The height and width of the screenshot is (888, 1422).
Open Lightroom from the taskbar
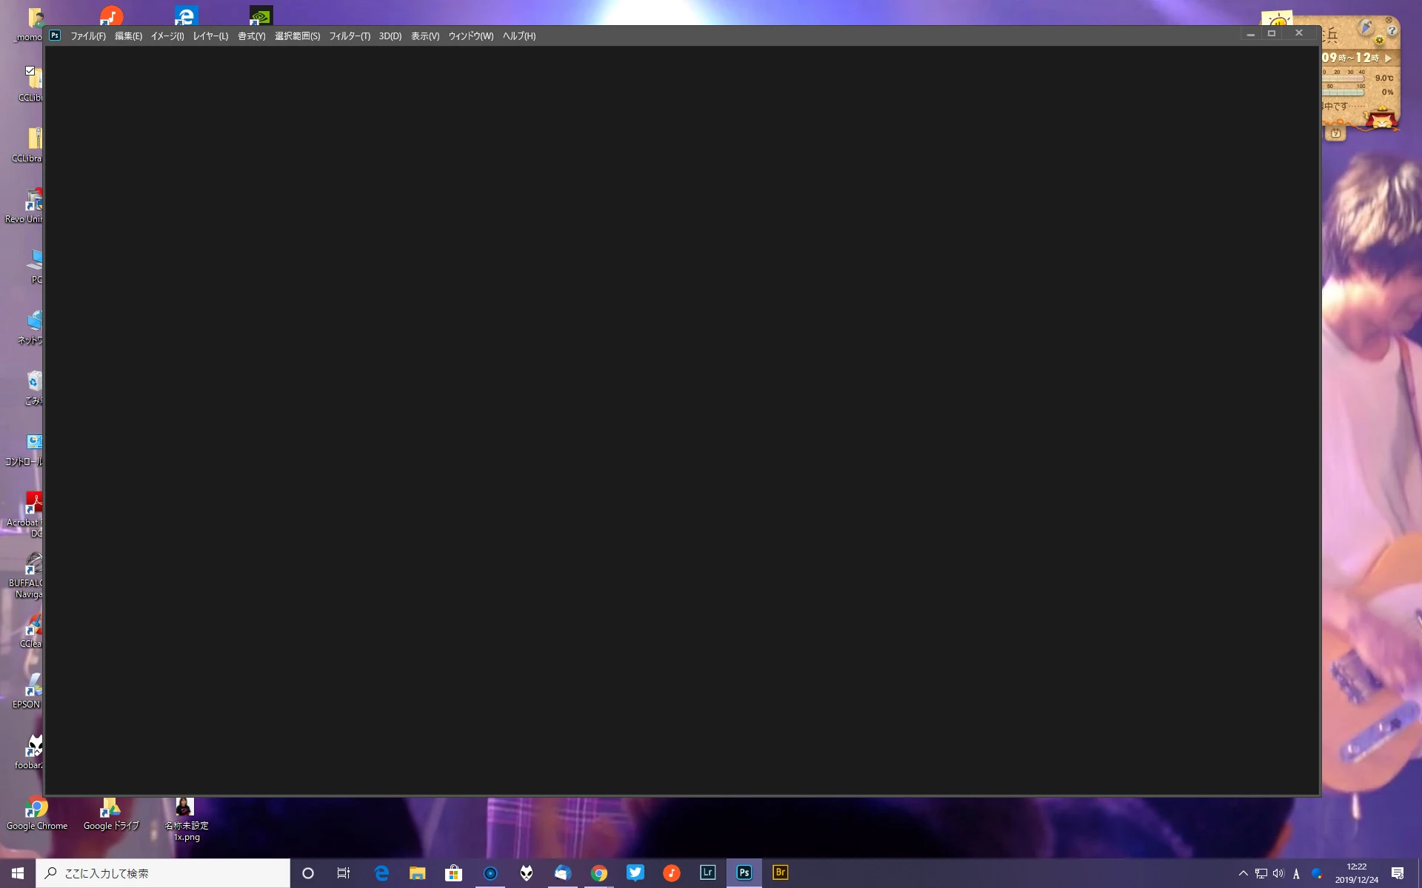[x=707, y=872]
